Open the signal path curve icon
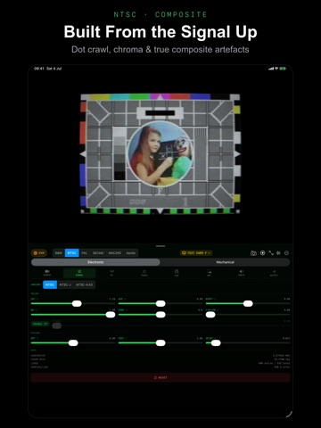Viewport: 321px width, 428px height. (271, 253)
